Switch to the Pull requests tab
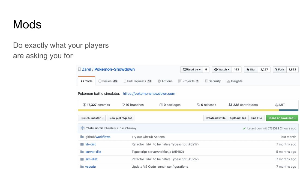The width and height of the screenshot is (300, 169). pyautogui.click(x=137, y=81)
